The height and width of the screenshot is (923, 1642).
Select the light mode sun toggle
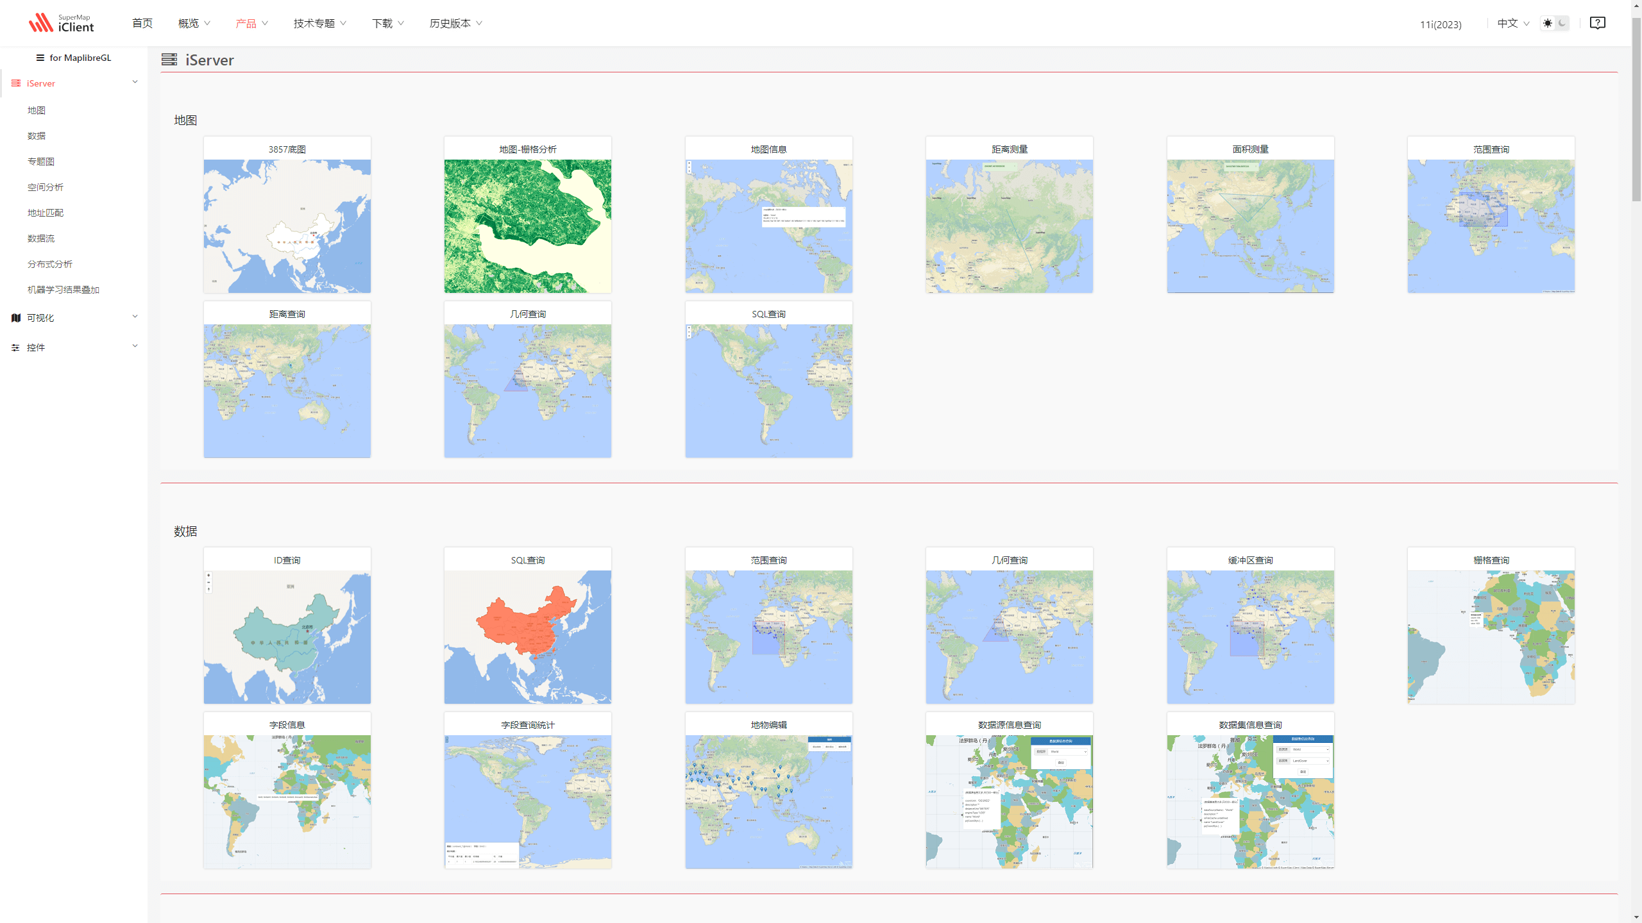click(1548, 23)
